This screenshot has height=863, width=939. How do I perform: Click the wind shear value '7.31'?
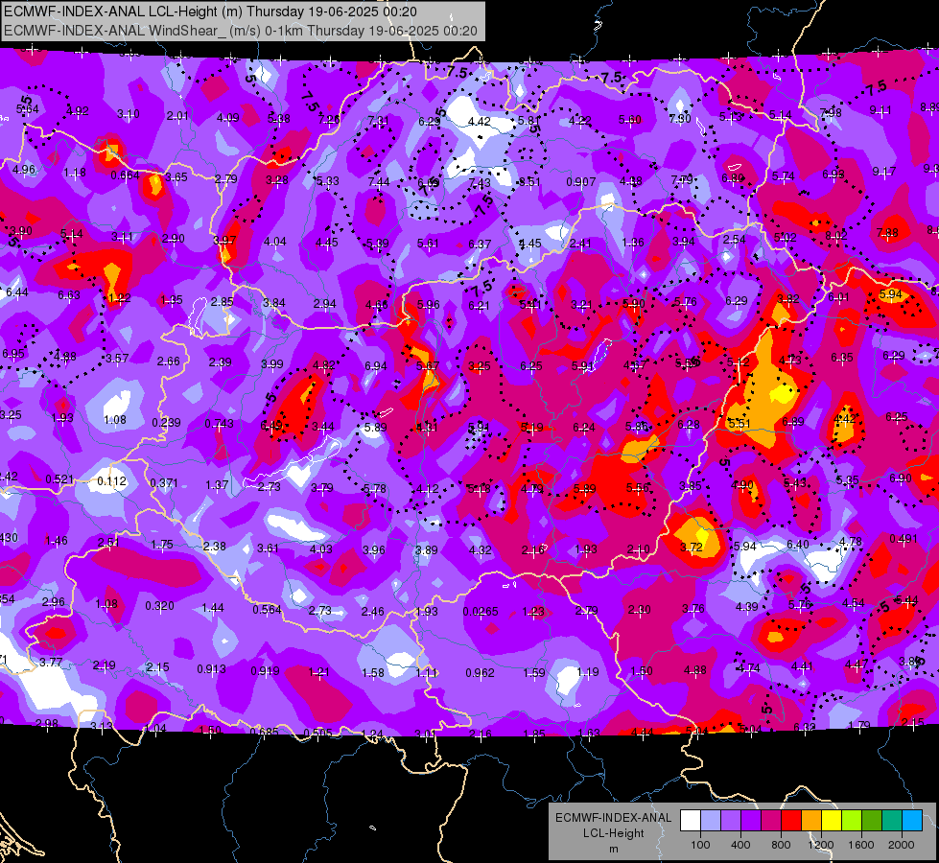pos(379,121)
